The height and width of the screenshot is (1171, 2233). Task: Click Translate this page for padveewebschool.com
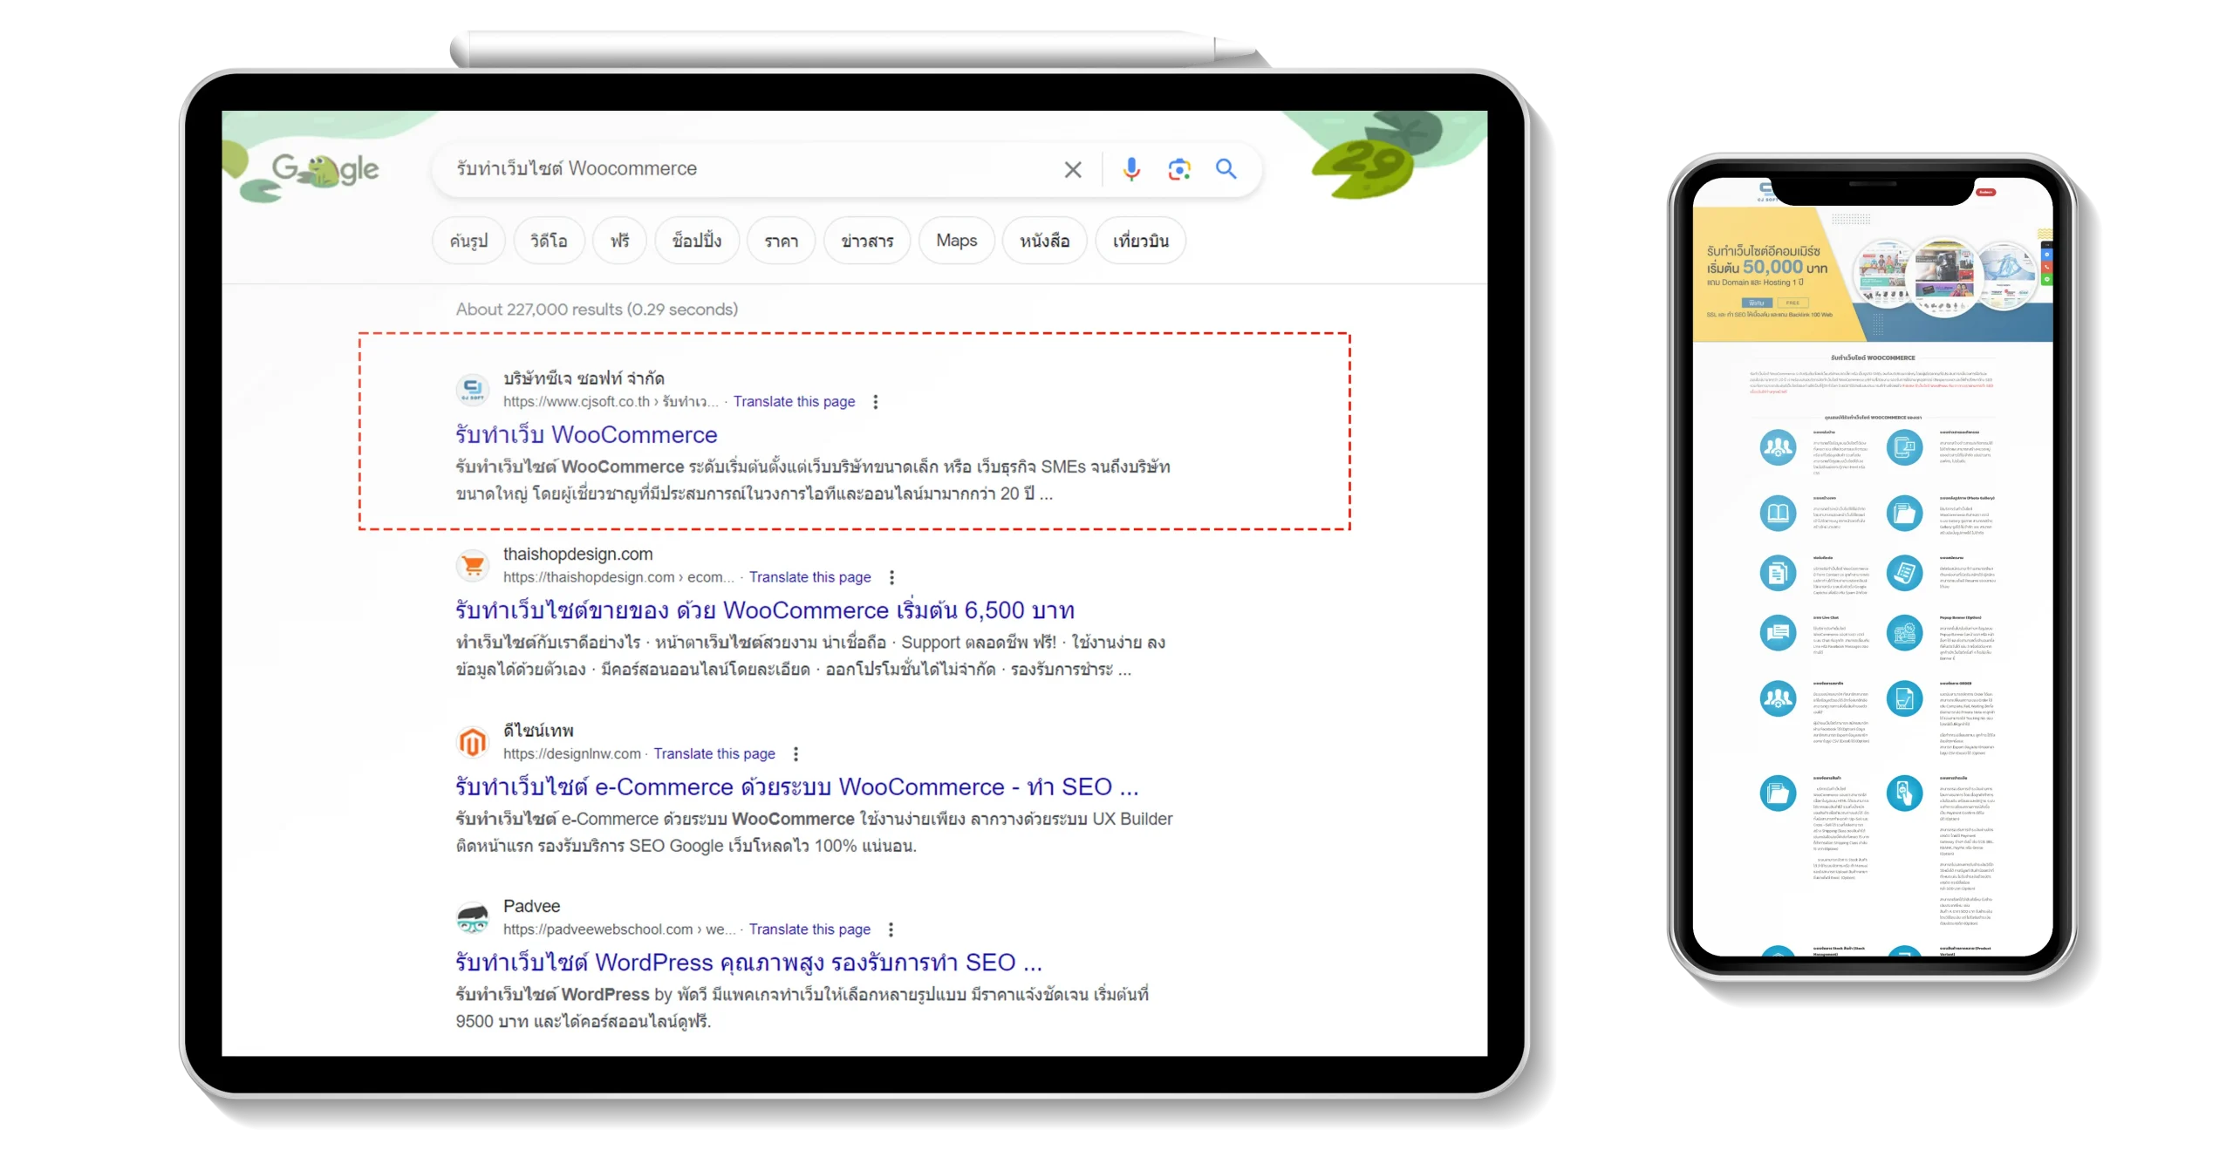click(809, 929)
